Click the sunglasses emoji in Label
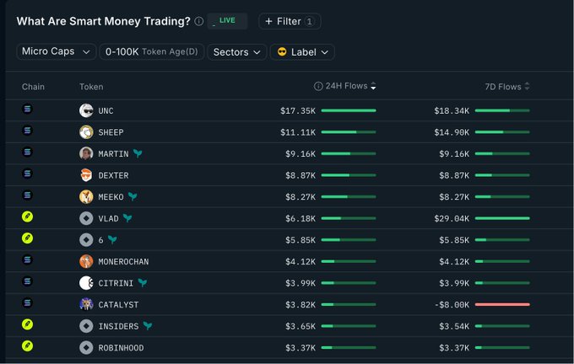The width and height of the screenshot is (574, 364). pos(282,52)
